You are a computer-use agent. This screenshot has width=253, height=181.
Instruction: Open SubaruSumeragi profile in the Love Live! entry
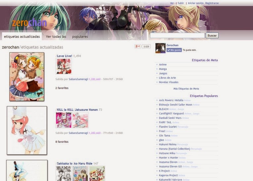point(78,79)
